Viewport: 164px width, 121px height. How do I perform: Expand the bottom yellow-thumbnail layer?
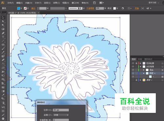(140, 80)
